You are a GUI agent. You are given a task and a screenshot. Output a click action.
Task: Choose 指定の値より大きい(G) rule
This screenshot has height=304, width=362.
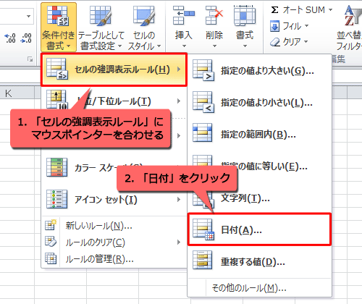pyautogui.click(x=259, y=71)
